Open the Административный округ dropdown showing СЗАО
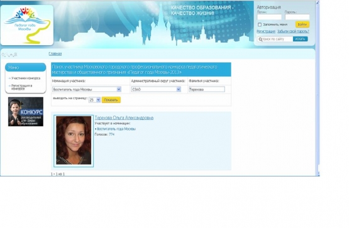349x228 pixels. 156,89
